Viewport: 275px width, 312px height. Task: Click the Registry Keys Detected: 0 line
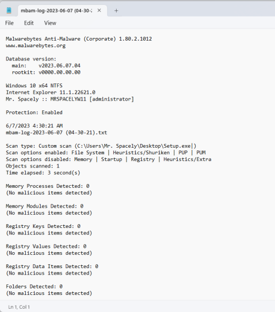(x=43, y=226)
